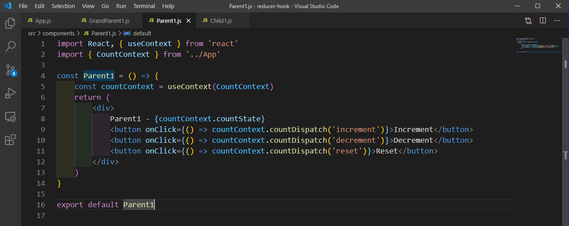The width and height of the screenshot is (569, 226).
Task: Open the Extensions view
Action: (10, 140)
